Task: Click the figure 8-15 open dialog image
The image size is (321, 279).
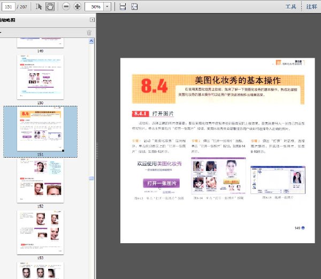Action: [278, 180]
